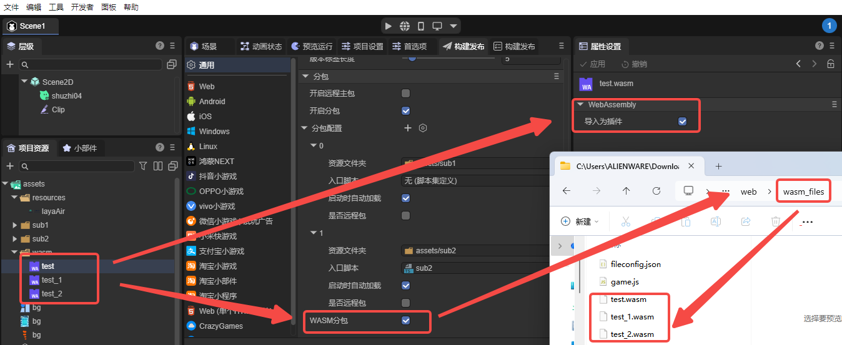Screen dimensions: 842x345
Task: Toggle the WASM分包 checkbox
Action: pos(405,321)
